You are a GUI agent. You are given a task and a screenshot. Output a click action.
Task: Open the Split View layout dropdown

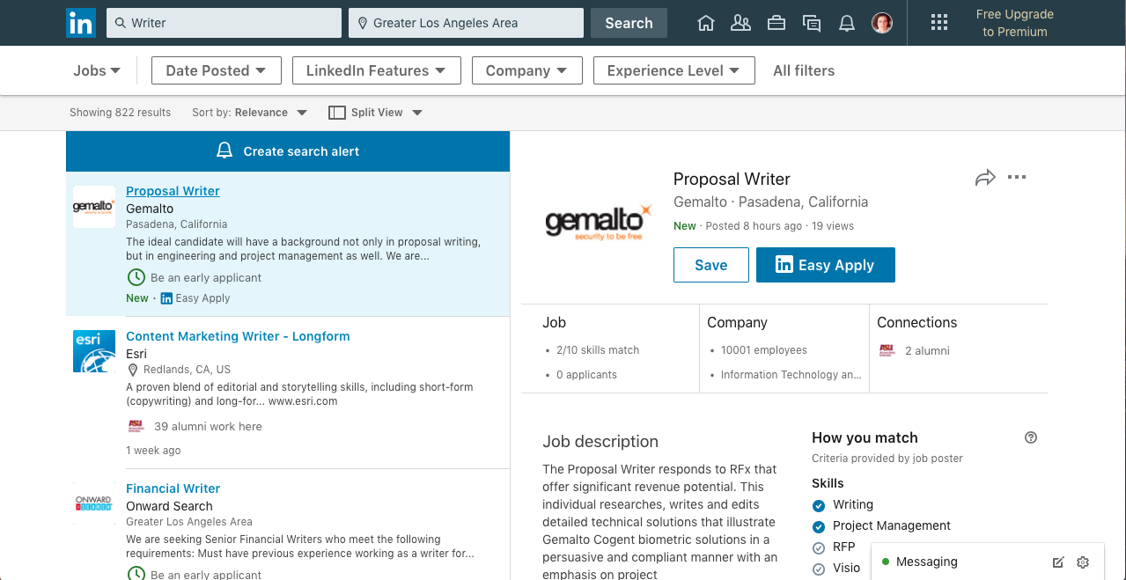pyautogui.click(x=375, y=113)
